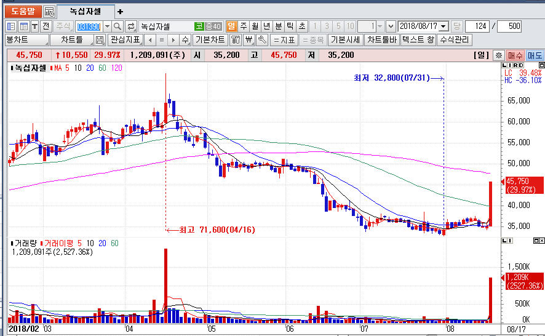The image size is (545, 336).
Task: Open the wrench settings icon
Action: click(x=262, y=40)
